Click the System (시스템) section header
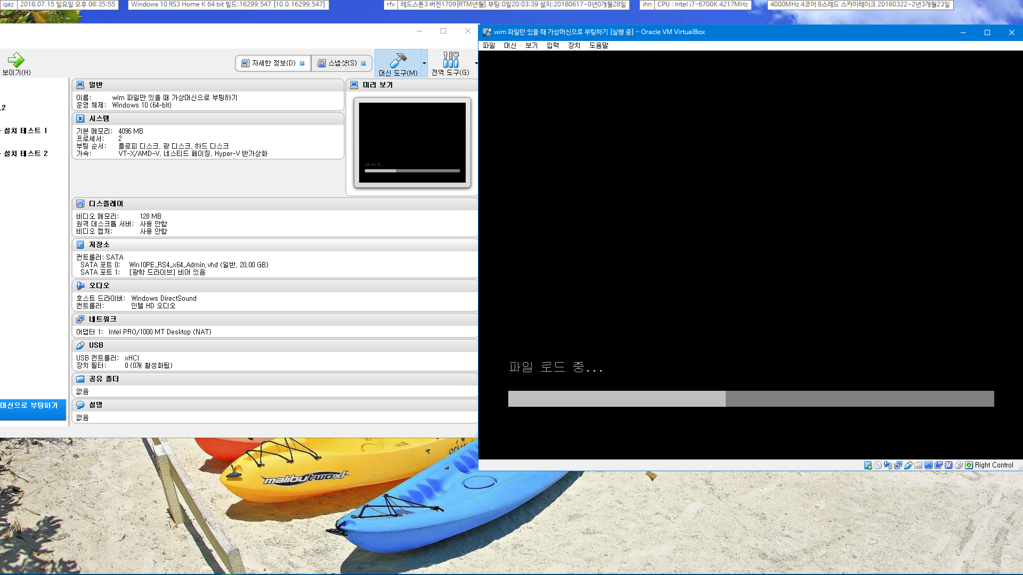Viewport: 1023px width, 575px height. (x=208, y=118)
